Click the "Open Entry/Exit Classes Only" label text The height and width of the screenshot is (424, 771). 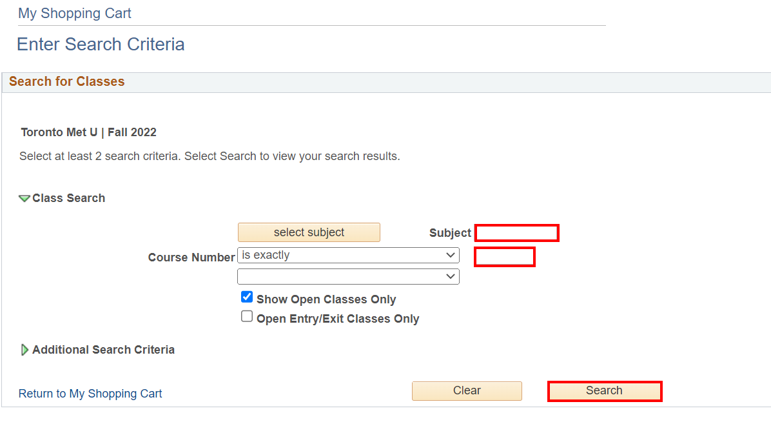click(338, 319)
